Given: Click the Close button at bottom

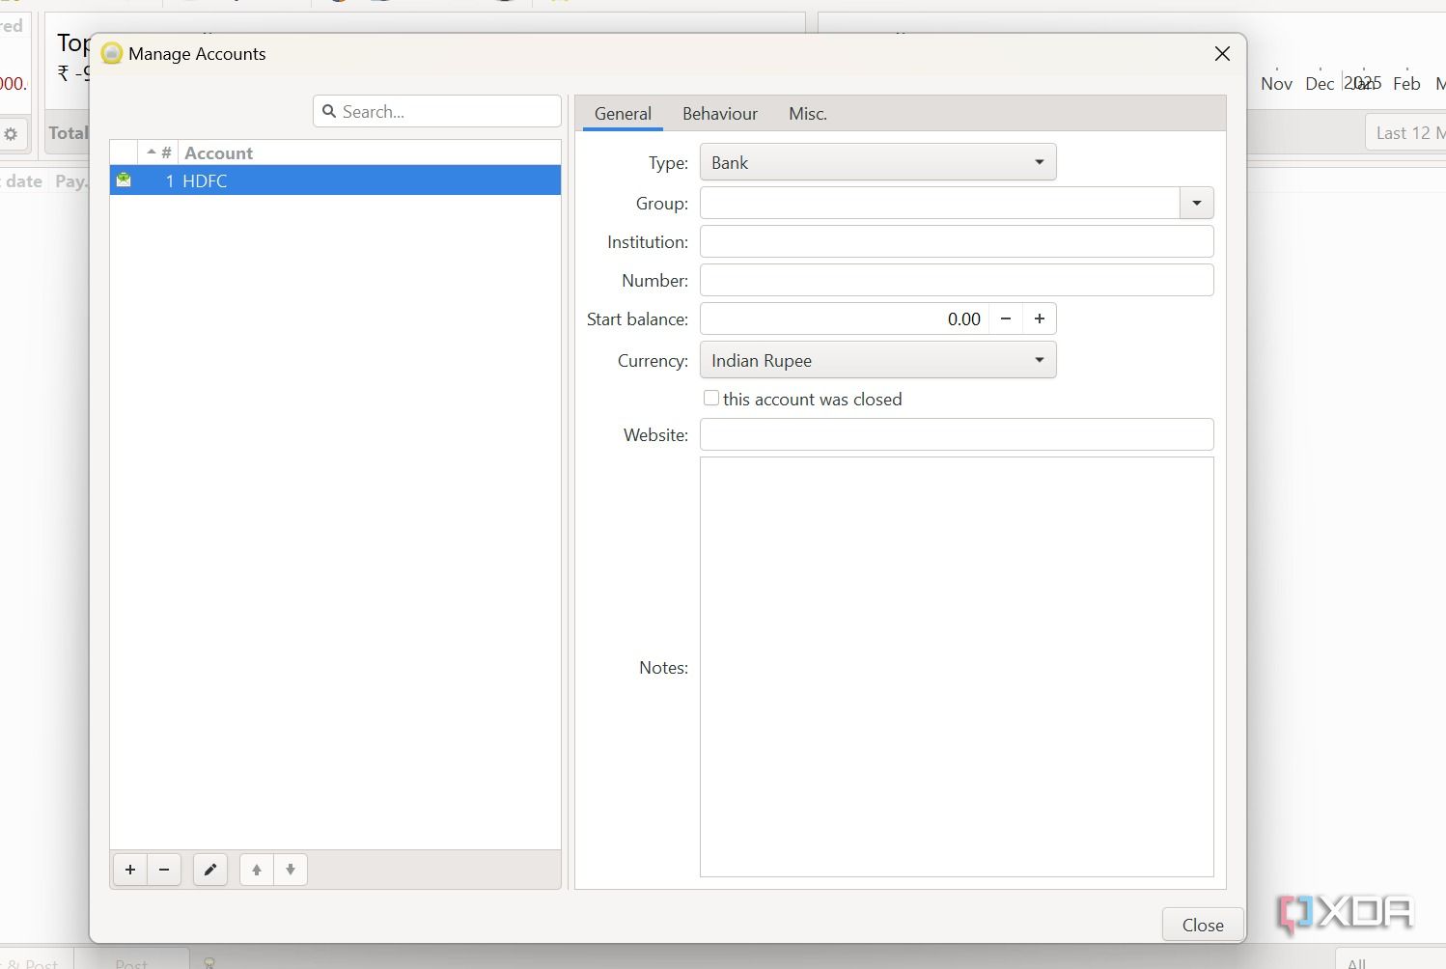Looking at the screenshot, I should pos(1203,925).
